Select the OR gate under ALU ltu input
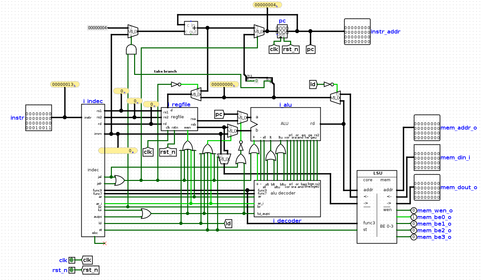This screenshot has width=483, height=280. (281, 149)
